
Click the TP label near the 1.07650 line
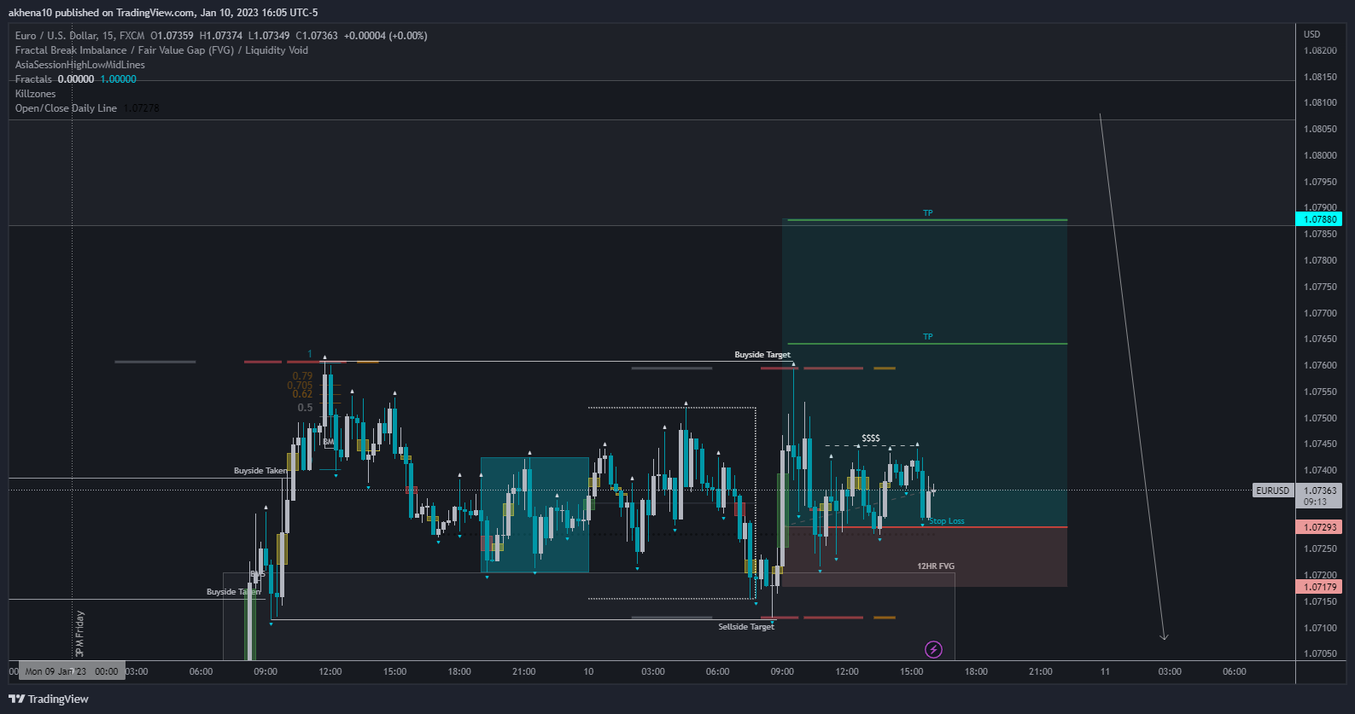[928, 337]
